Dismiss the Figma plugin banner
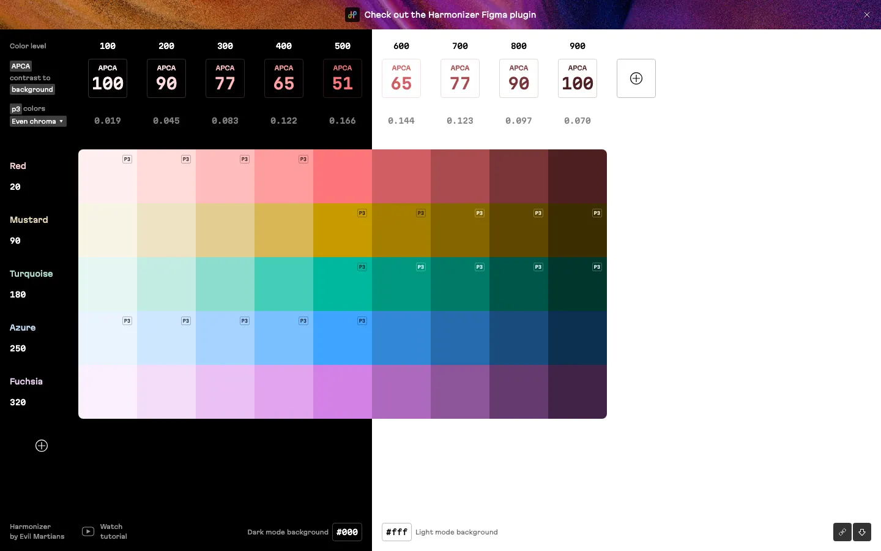Image resolution: width=881 pixels, height=551 pixels. click(x=866, y=15)
